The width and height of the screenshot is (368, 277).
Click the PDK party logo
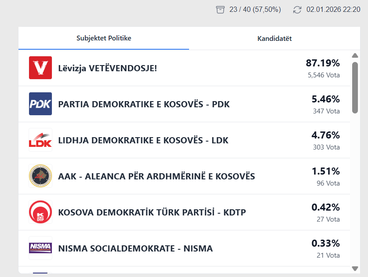[40, 104]
